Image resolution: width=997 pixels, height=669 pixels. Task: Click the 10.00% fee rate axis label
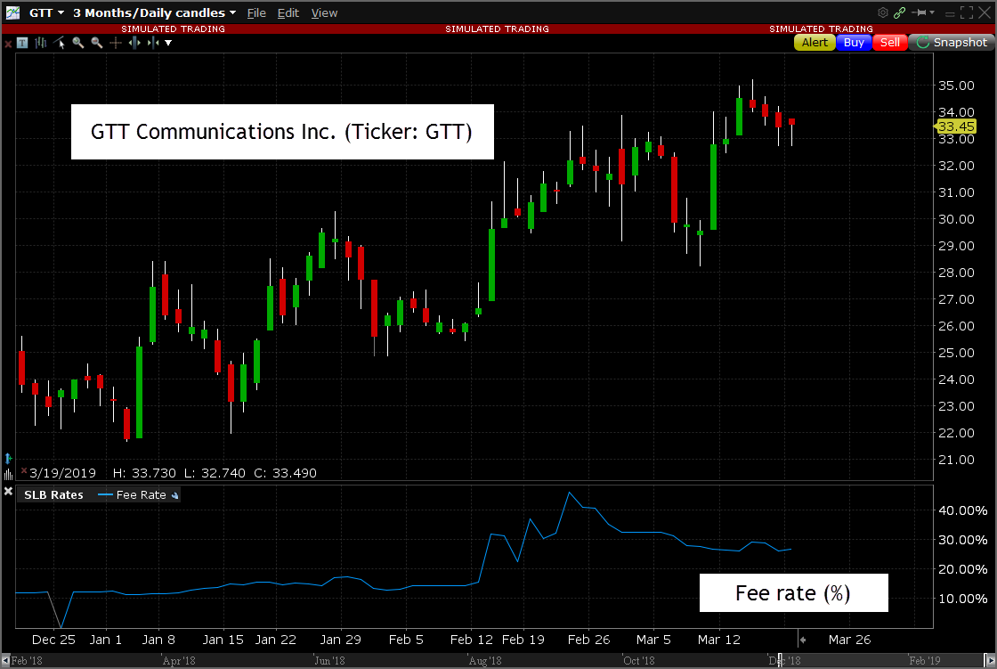pos(962,599)
